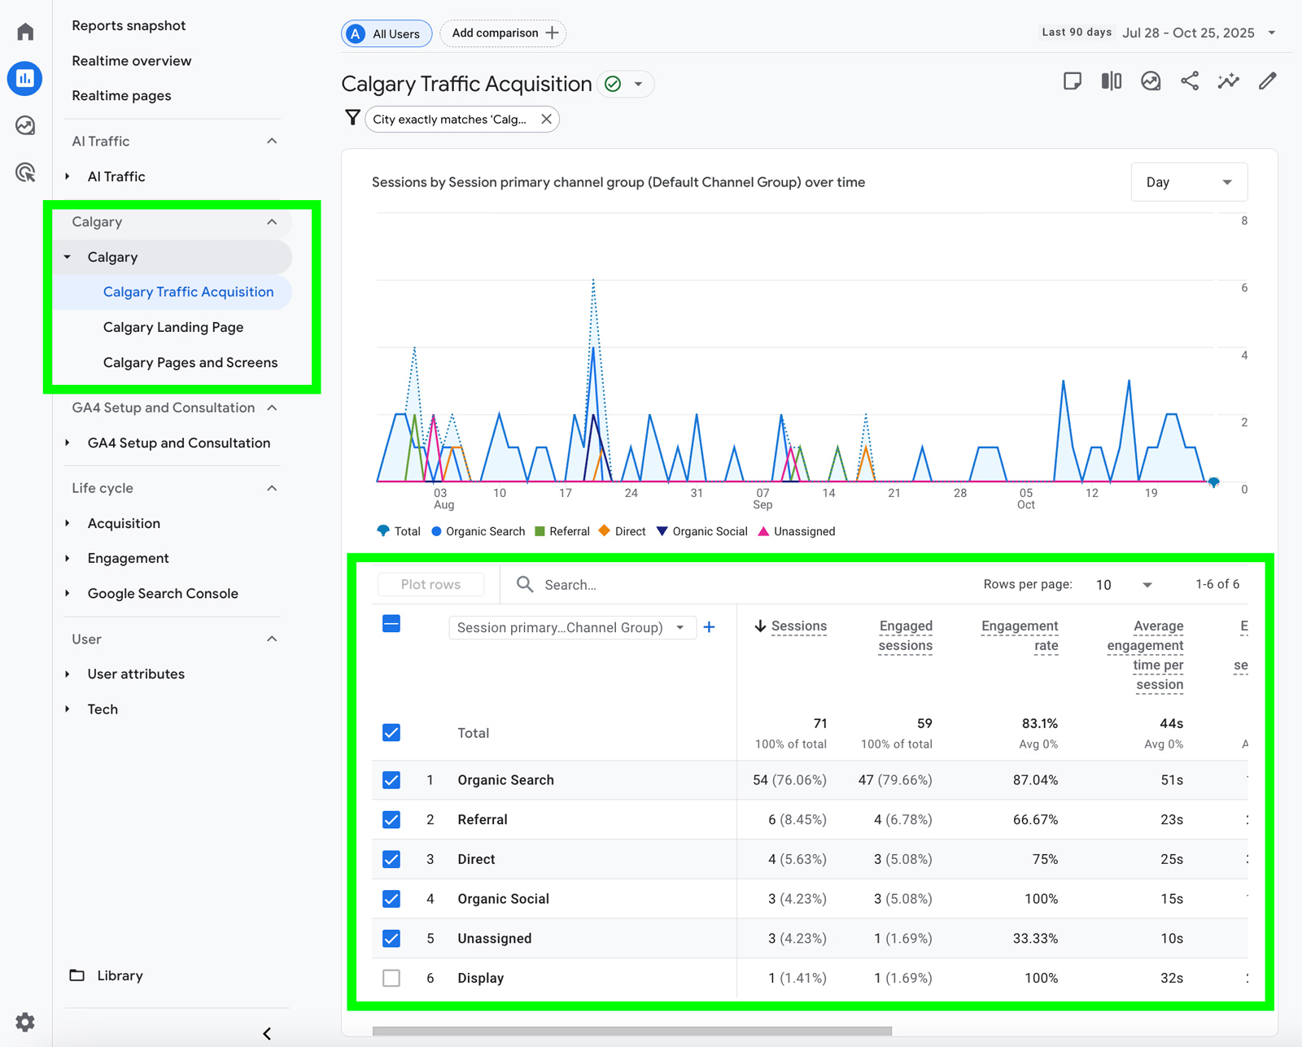Click the Add comparison button
The height and width of the screenshot is (1047, 1302).
[503, 33]
